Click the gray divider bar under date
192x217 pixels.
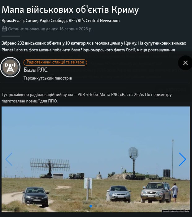click(x=11, y=37)
